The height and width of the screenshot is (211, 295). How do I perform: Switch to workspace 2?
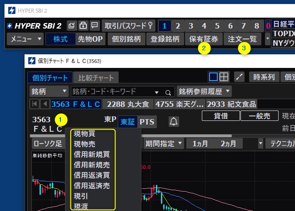[178, 26]
